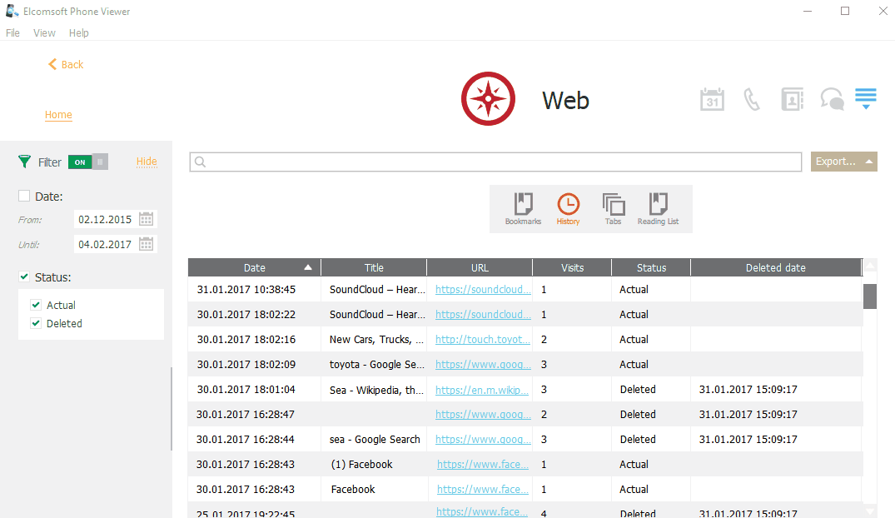This screenshot has height=518, width=895.
Task: Expand the Export dropdown arrow
Action: click(x=869, y=162)
